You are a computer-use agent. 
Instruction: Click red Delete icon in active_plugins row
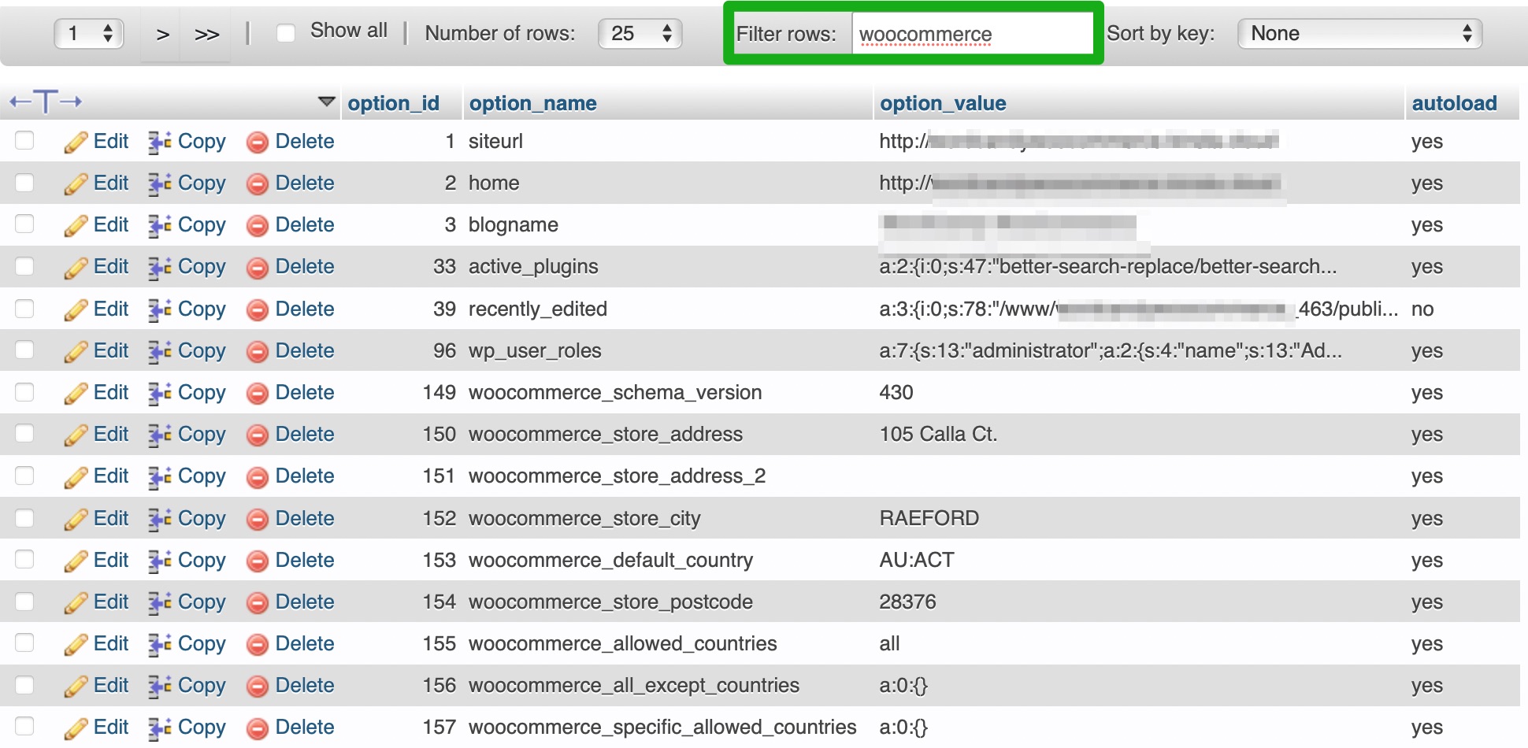point(257,268)
